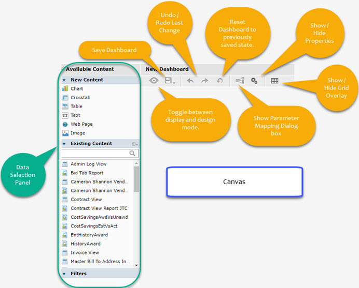Click the content list scrollbar thumb

[x=136, y=179]
